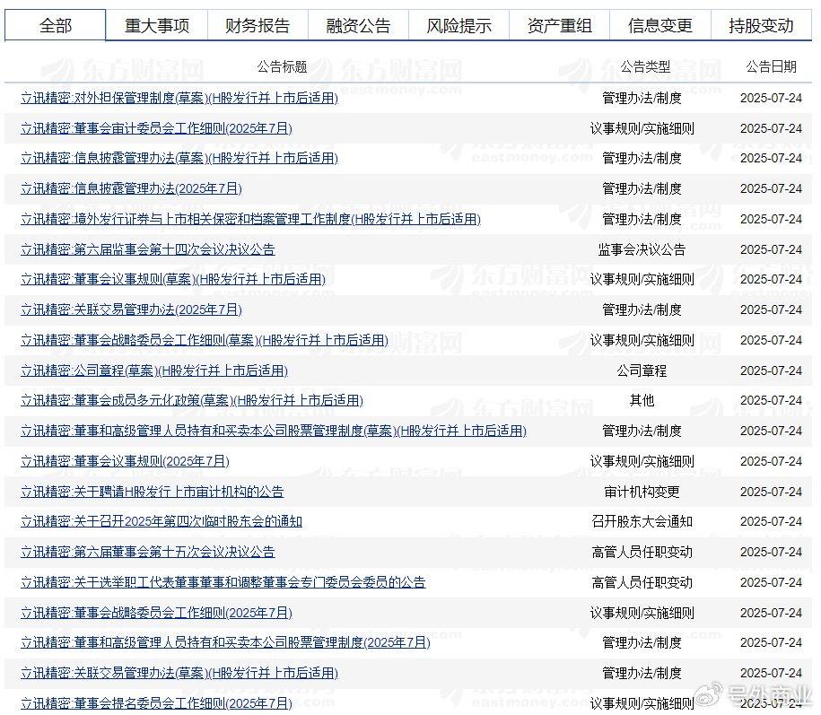Open 第六届董事会第十五次会议决议公告 link
The height and width of the screenshot is (715, 821).
(148, 552)
